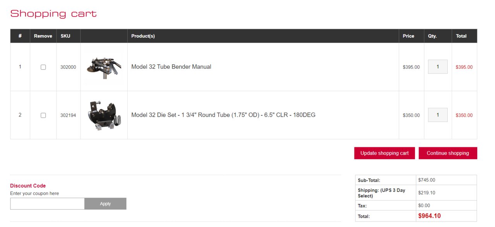This screenshot has height=227, width=495.
Task: Select the $964.10 order total amount
Action: click(429, 216)
